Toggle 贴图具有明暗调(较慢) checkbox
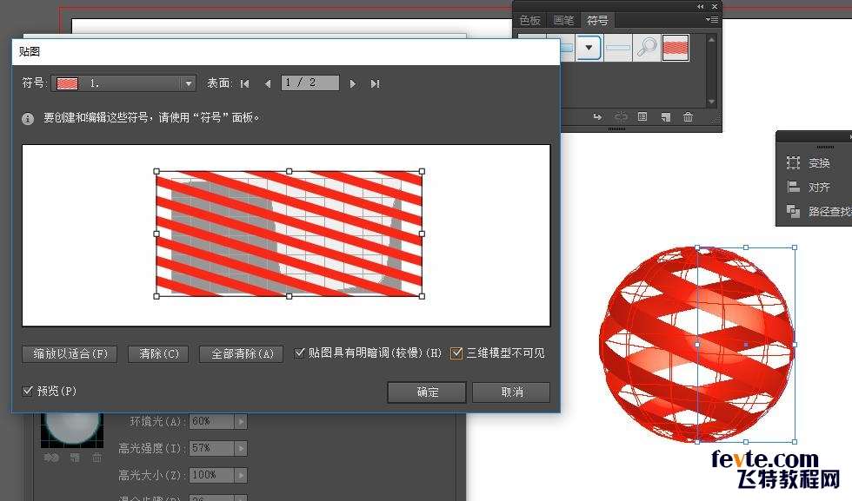852x501 pixels. [299, 353]
